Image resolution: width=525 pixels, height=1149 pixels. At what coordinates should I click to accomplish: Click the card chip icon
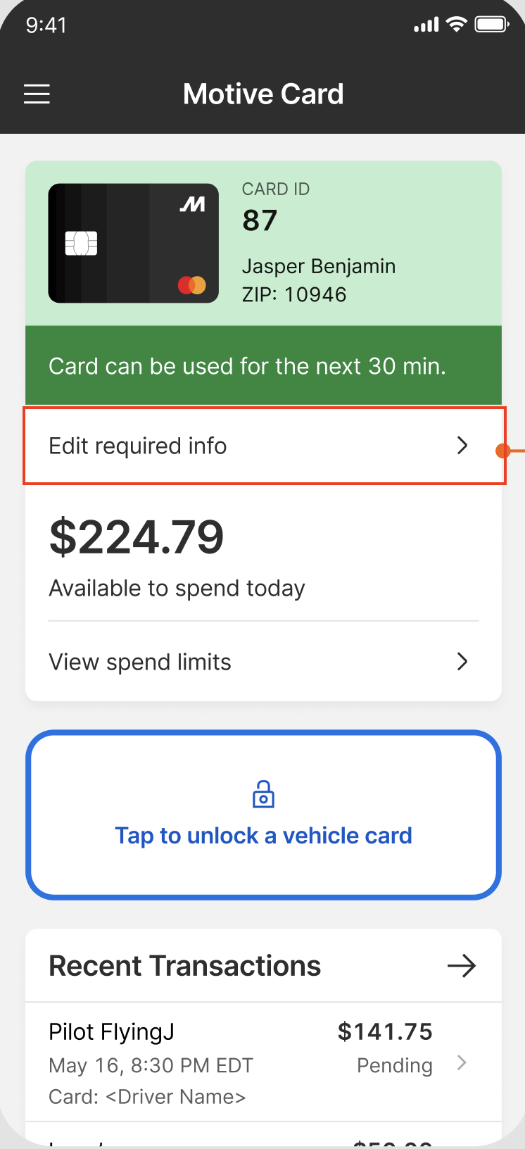pyautogui.click(x=81, y=244)
